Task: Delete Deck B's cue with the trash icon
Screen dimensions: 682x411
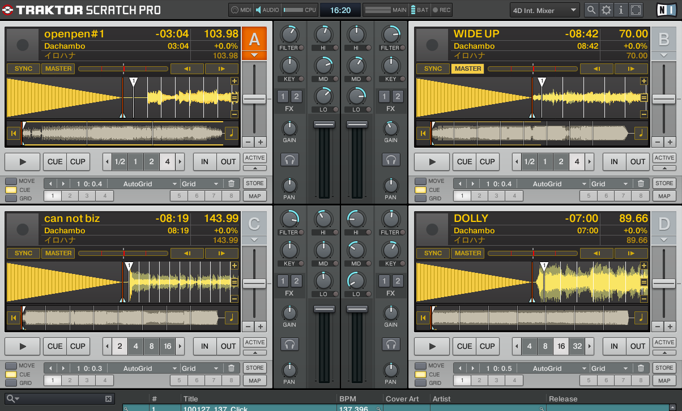Action: coord(641,183)
